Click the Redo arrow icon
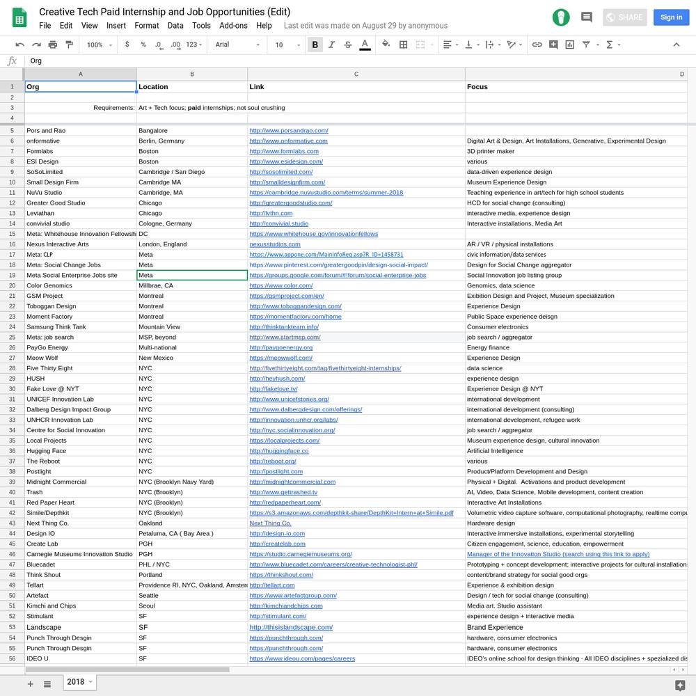 tap(36, 45)
